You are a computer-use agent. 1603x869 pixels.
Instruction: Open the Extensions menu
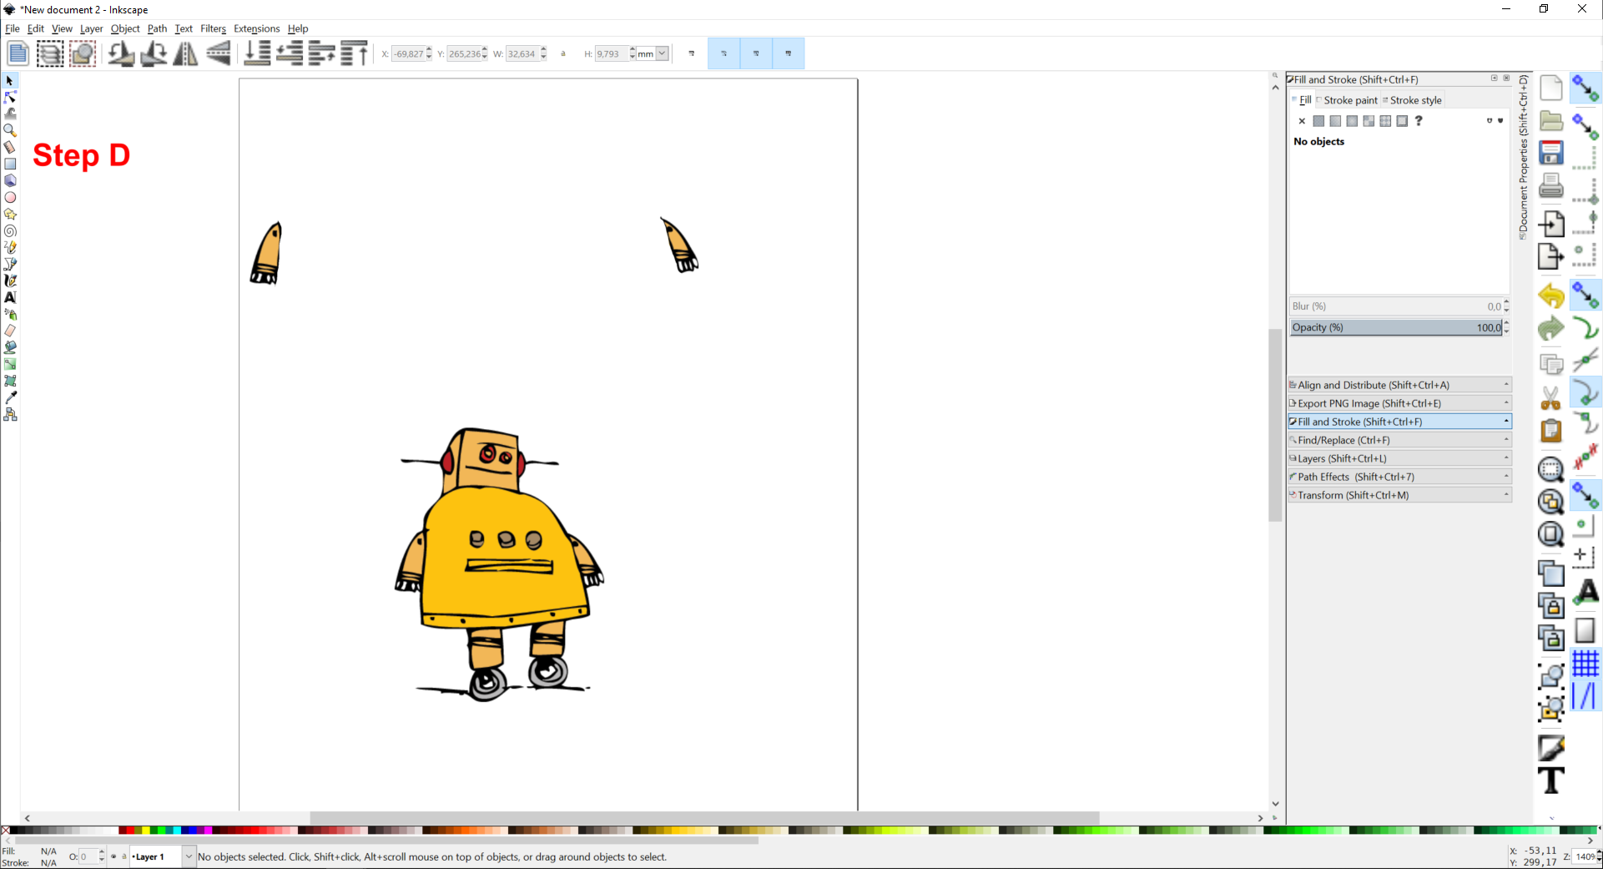pyautogui.click(x=256, y=28)
